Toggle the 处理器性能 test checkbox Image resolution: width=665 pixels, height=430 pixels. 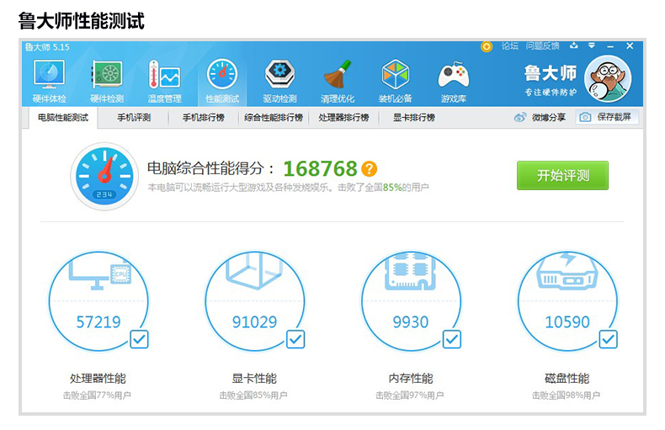click(x=139, y=339)
